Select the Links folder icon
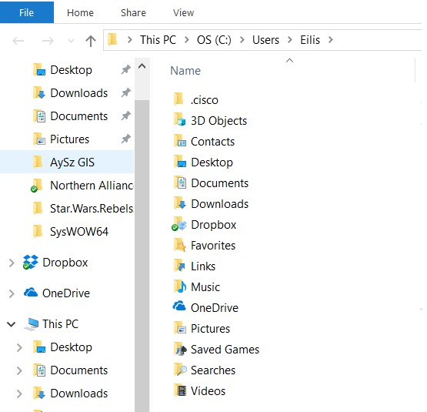This screenshot has height=412, width=427. click(179, 266)
